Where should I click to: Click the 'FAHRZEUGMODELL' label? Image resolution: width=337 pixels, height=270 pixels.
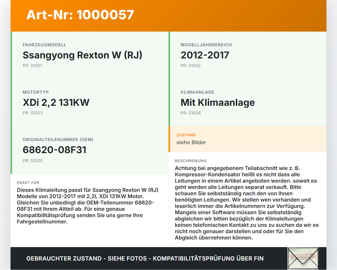pyautogui.click(x=44, y=45)
